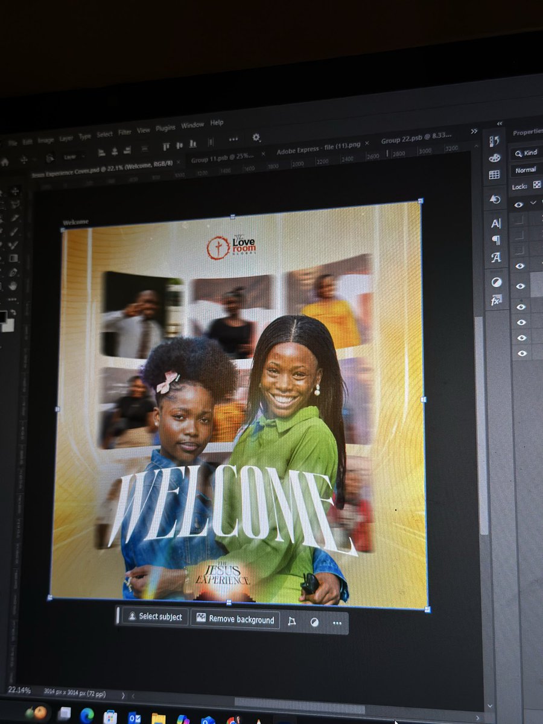Open Outlook from the taskbar
The width and height of the screenshot is (543, 724).
(x=135, y=717)
